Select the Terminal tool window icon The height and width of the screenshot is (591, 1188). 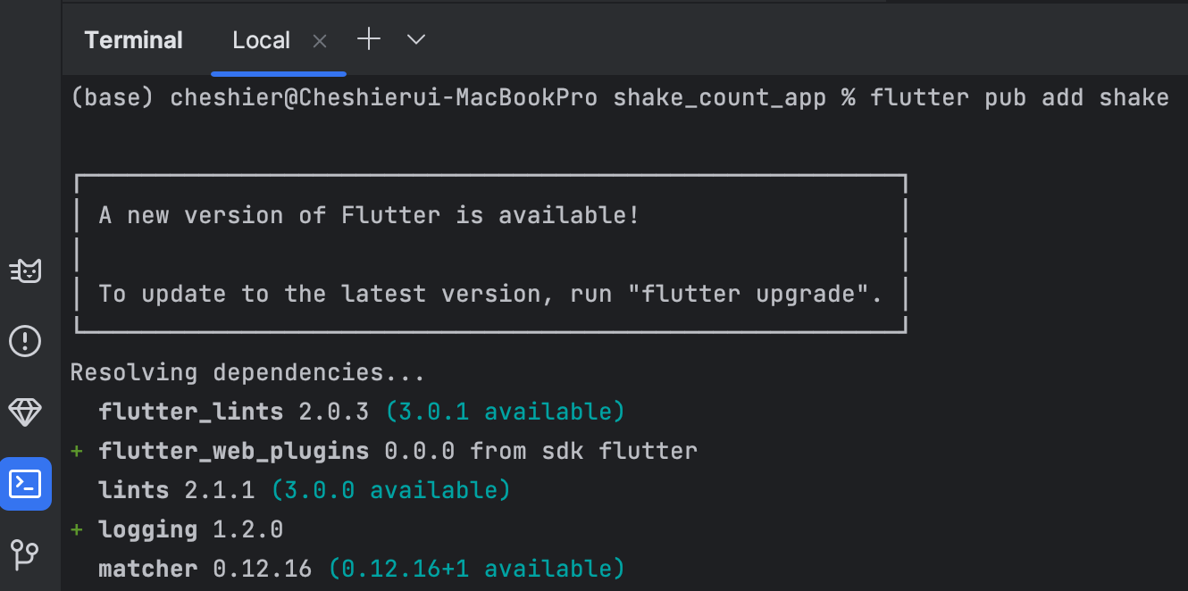coord(25,484)
